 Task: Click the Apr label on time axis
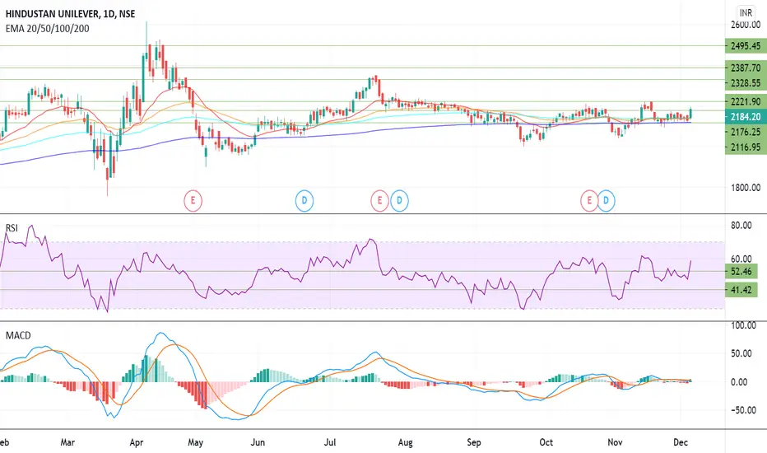point(137,442)
